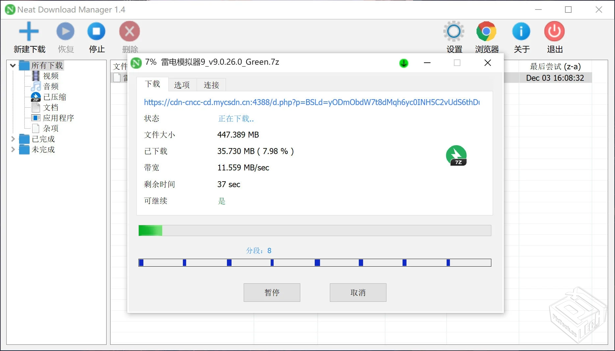
Task: Click the green download arrow in dialog titlebar
Action: tap(404, 63)
